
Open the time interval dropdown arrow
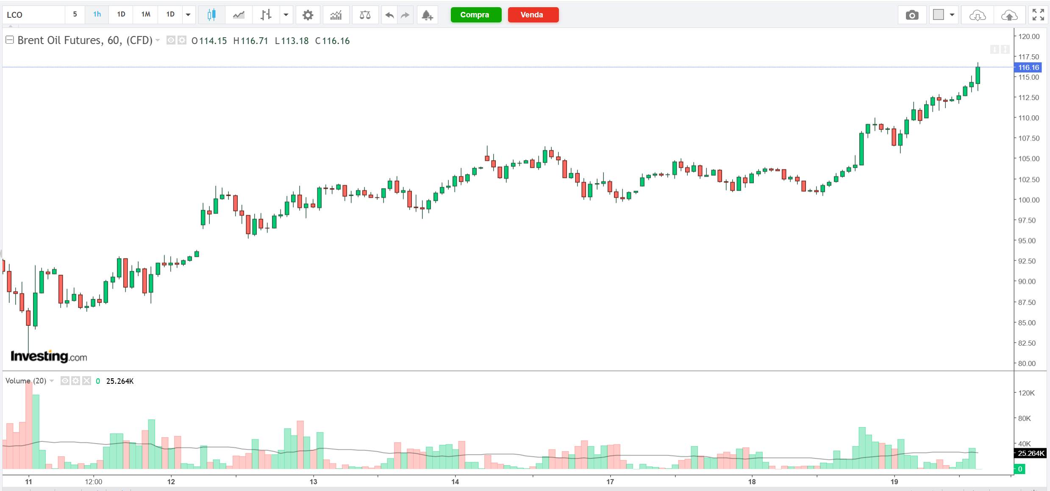(188, 15)
